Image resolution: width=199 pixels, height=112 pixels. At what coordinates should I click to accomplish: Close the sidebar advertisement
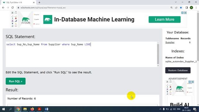click(x=193, y=82)
